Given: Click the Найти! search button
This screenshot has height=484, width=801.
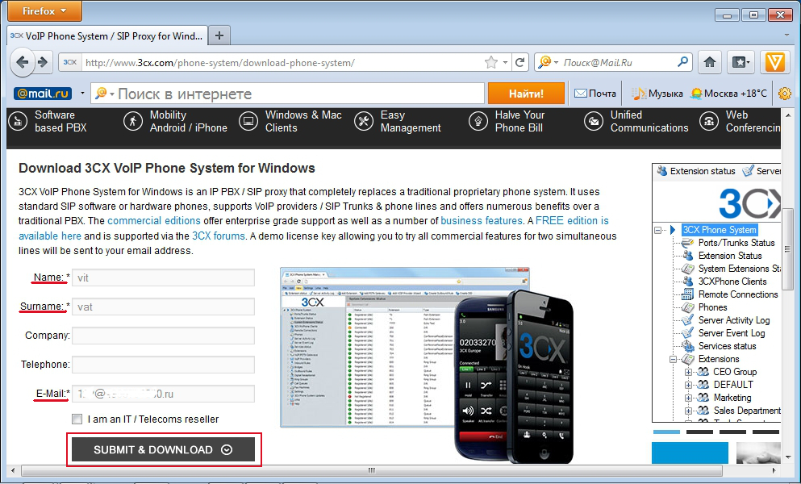Looking at the screenshot, I should 526,94.
